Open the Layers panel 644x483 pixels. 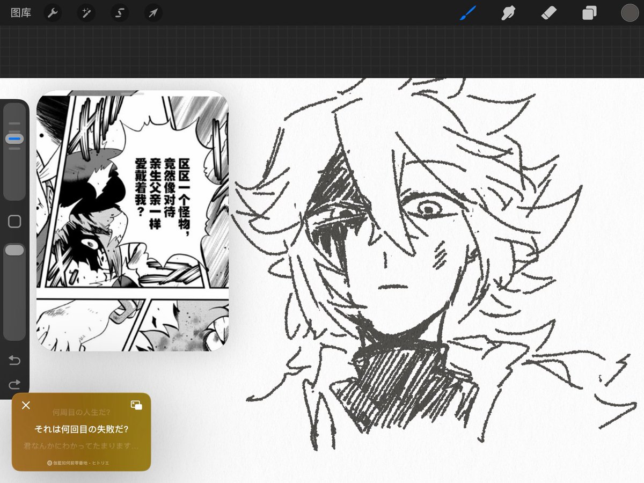(589, 12)
